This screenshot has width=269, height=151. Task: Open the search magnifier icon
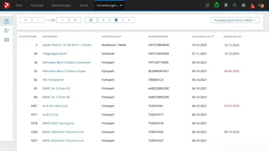tap(235, 5)
